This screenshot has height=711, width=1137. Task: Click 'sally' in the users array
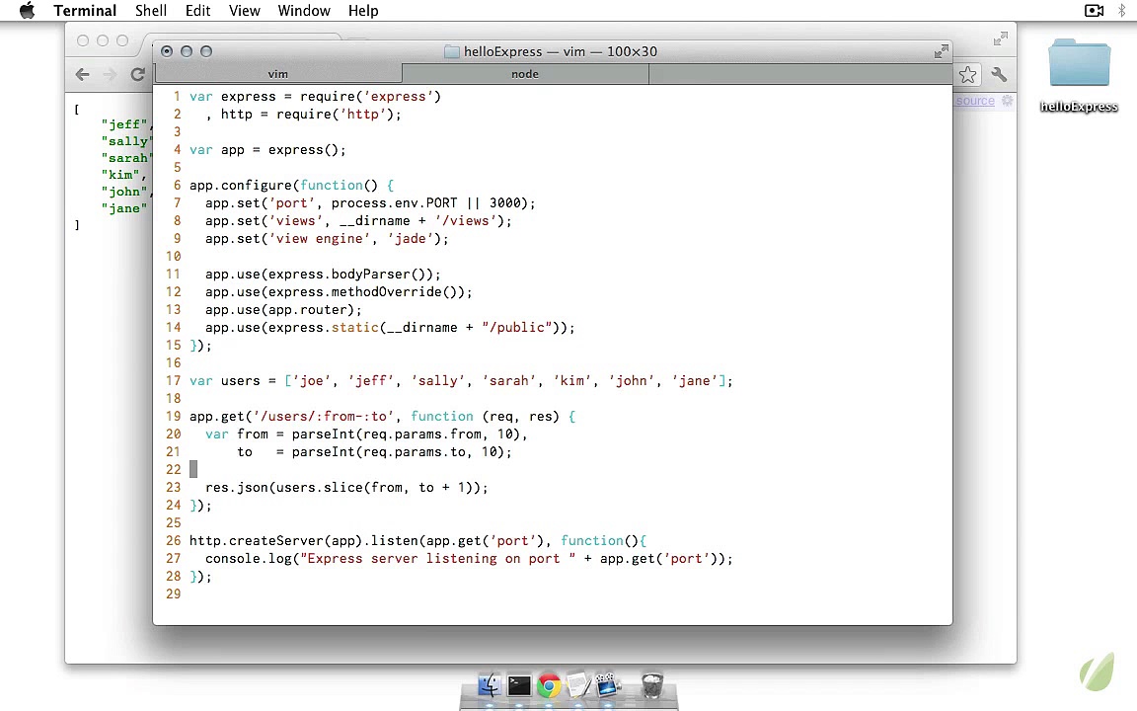point(438,381)
